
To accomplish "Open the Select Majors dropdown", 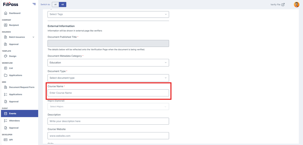I will pyautogui.click(x=108, y=107).
